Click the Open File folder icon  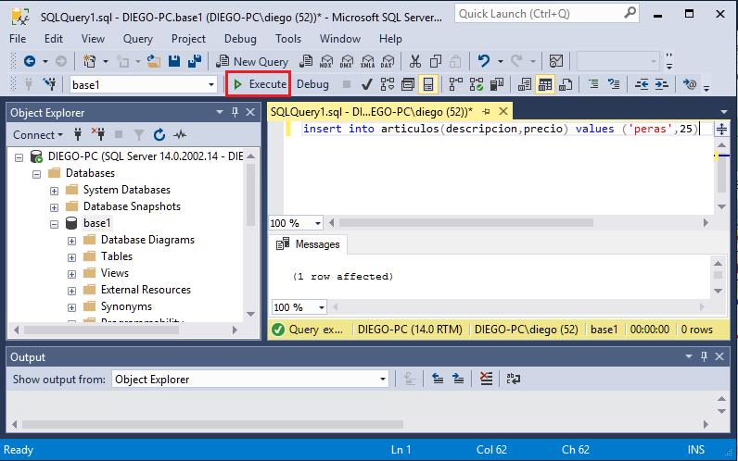pyautogui.click(x=154, y=61)
